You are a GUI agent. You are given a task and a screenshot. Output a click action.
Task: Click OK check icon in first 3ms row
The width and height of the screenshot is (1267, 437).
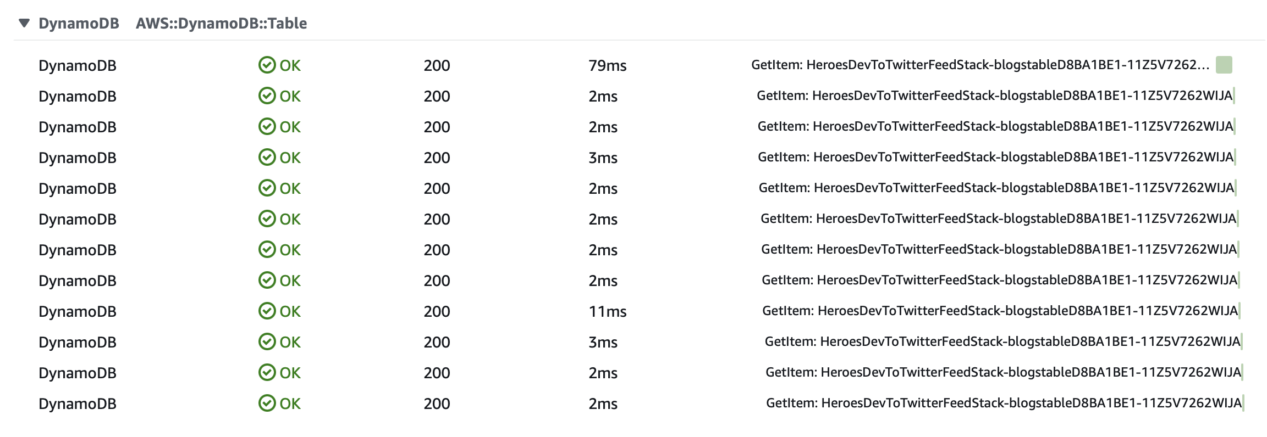click(267, 158)
